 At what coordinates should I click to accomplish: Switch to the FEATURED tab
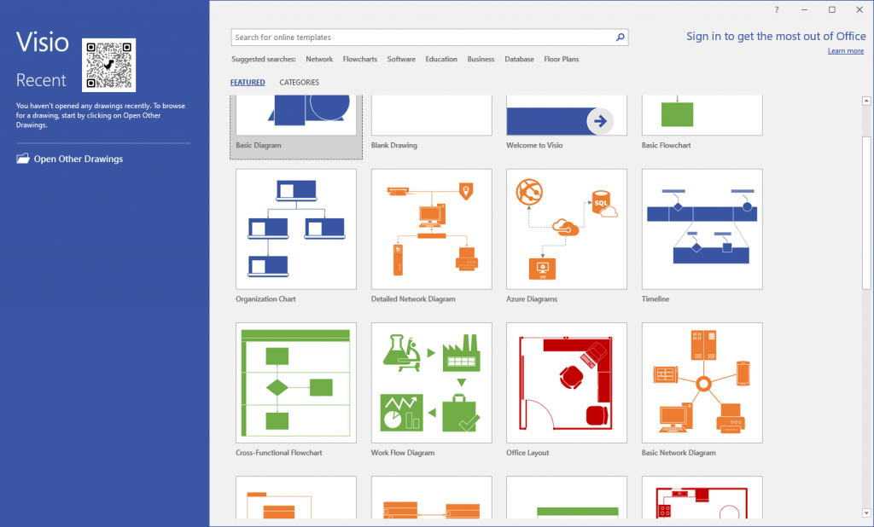tap(248, 82)
